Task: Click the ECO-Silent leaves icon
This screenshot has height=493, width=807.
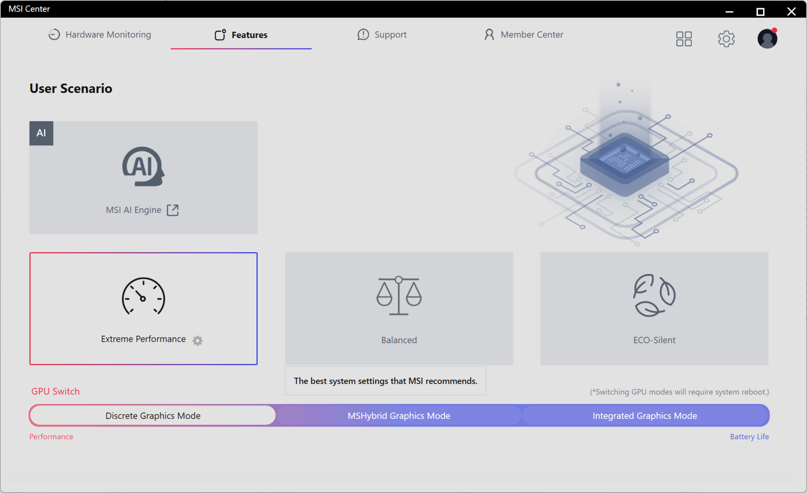Action: pyautogui.click(x=654, y=295)
